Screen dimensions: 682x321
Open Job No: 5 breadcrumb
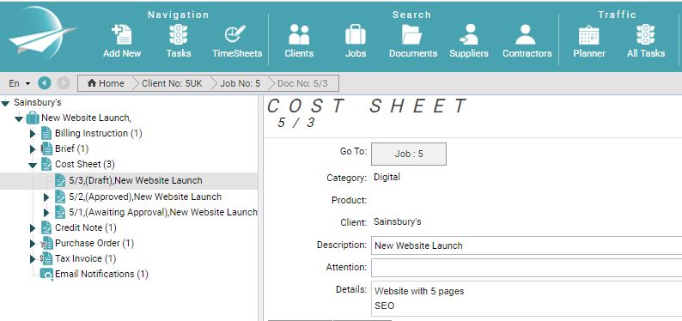241,83
